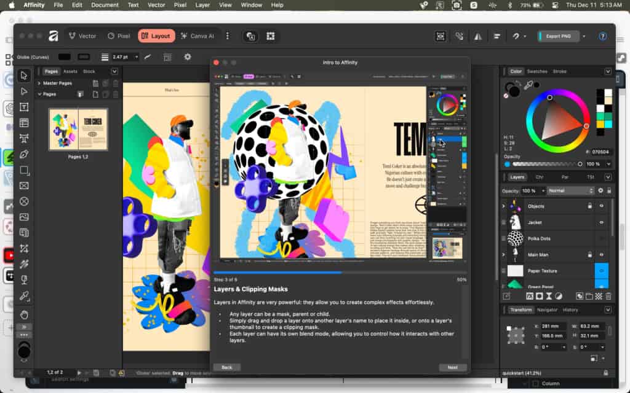Click the Layer Effects fx icon
The height and width of the screenshot is (393, 630).
pos(529,296)
